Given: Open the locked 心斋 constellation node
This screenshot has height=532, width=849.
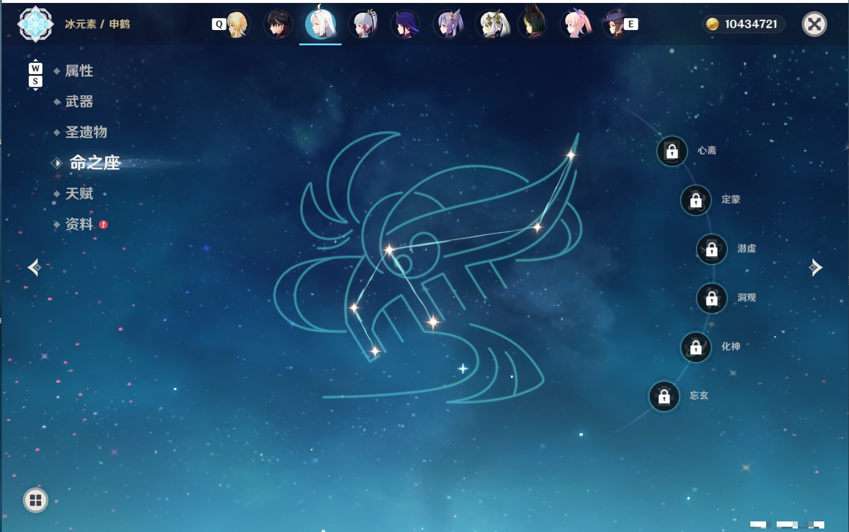Looking at the screenshot, I should click(x=672, y=152).
